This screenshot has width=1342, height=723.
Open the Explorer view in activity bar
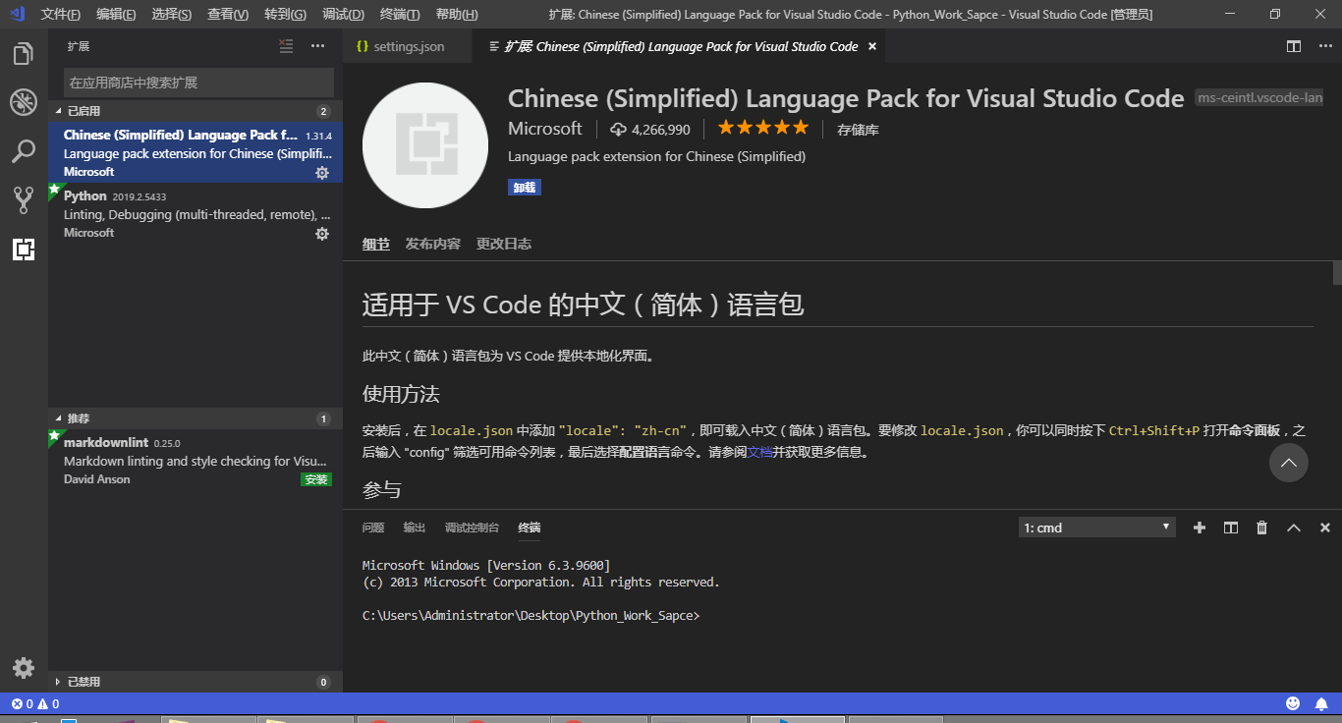(x=24, y=53)
